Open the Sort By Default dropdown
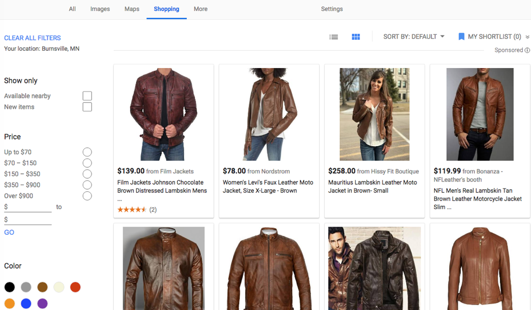Image resolution: width=531 pixels, height=310 pixels. point(414,37)
